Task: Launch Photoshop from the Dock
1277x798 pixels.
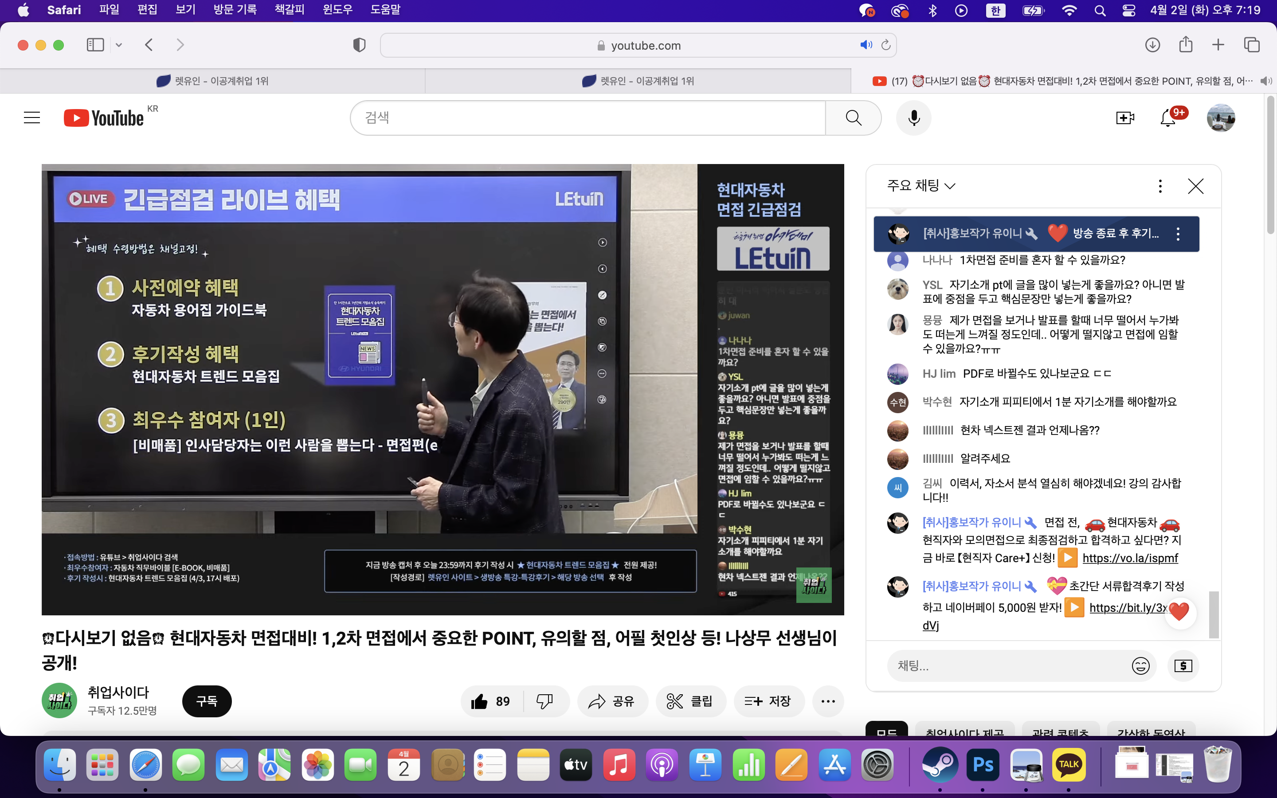Action: coord(982,764)
